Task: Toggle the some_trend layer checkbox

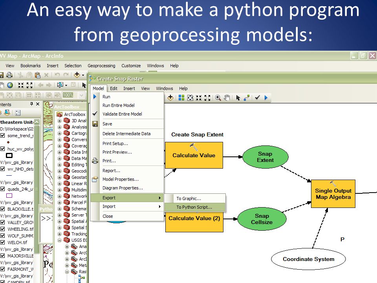Action: [x=2, y=136]
